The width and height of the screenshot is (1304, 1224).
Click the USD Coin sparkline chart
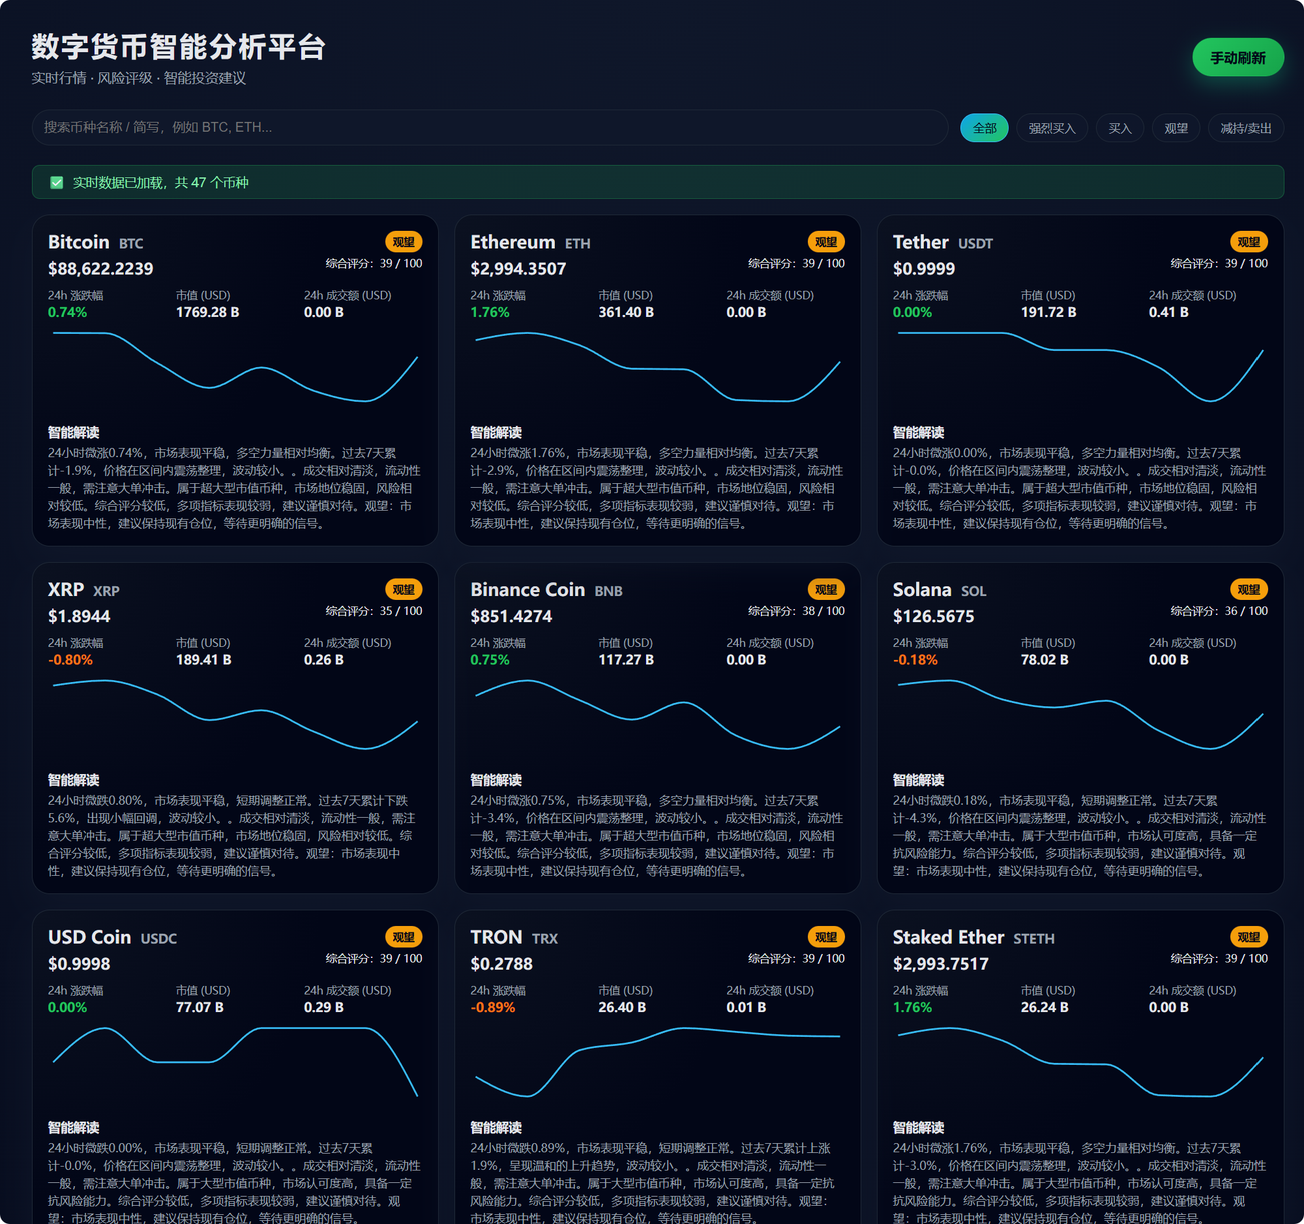point(235,1062)
